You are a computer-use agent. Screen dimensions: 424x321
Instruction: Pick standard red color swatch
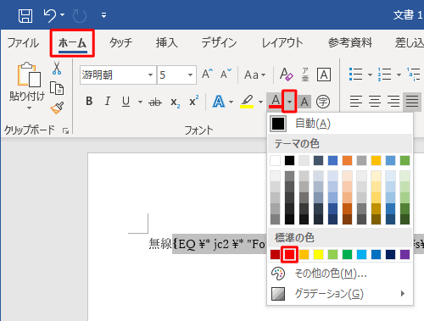(289, 254)
